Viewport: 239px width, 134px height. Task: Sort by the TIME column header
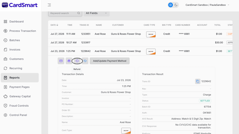[70, 25]
